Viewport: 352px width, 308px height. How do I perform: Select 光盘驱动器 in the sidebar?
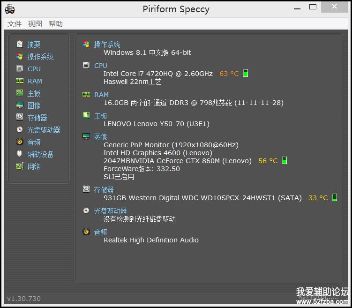point(44,130)
